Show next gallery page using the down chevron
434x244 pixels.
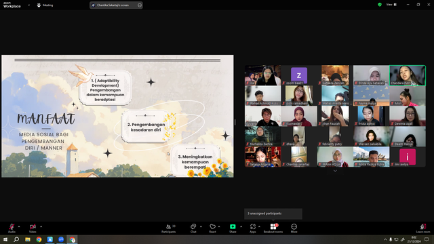335,171
